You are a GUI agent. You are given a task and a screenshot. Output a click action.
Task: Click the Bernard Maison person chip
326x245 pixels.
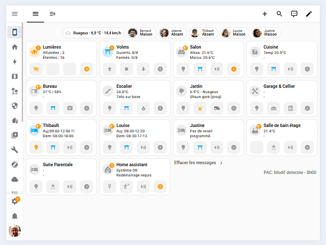coord(140,33)
